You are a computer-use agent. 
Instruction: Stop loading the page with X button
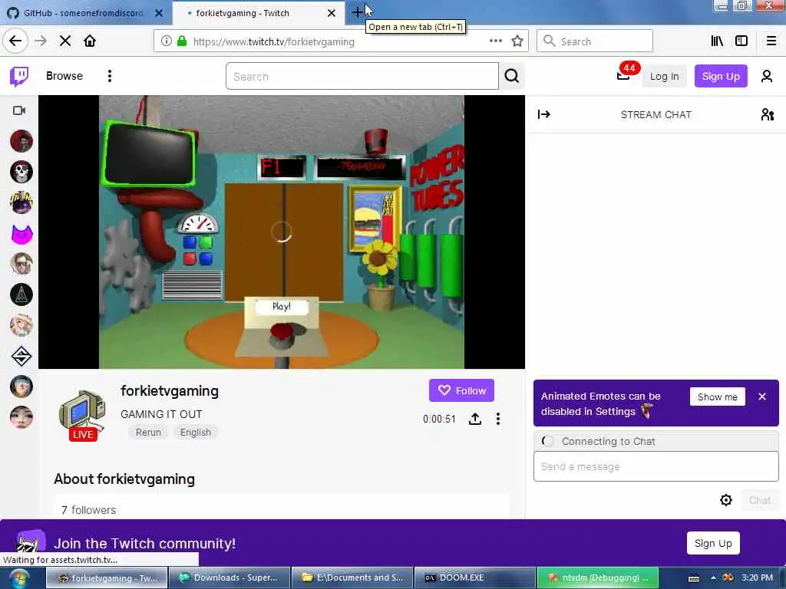pyautogui.click(x=64, y=41)
